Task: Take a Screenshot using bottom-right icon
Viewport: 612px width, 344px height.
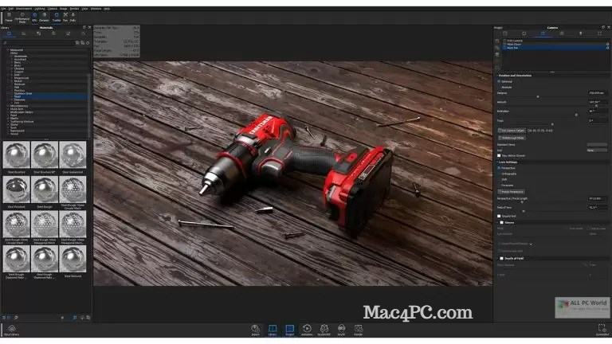Action: coord(602,330)
